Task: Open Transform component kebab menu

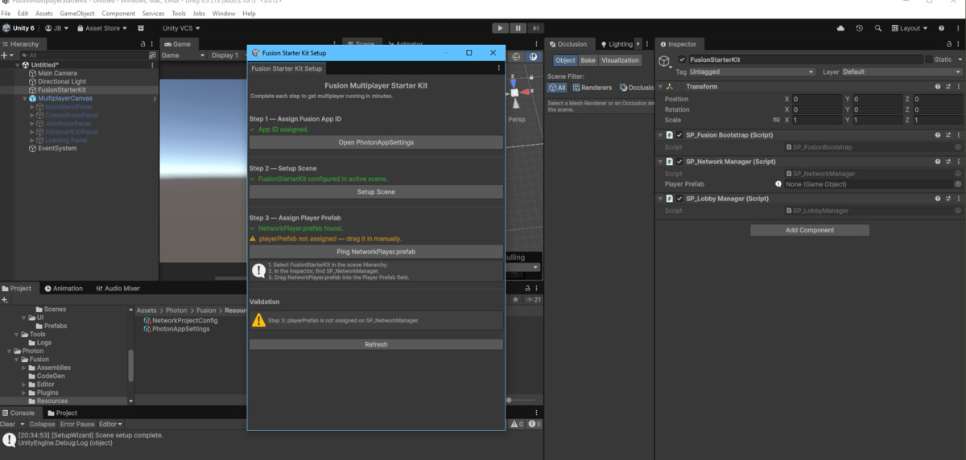Action: pos(958,87)
